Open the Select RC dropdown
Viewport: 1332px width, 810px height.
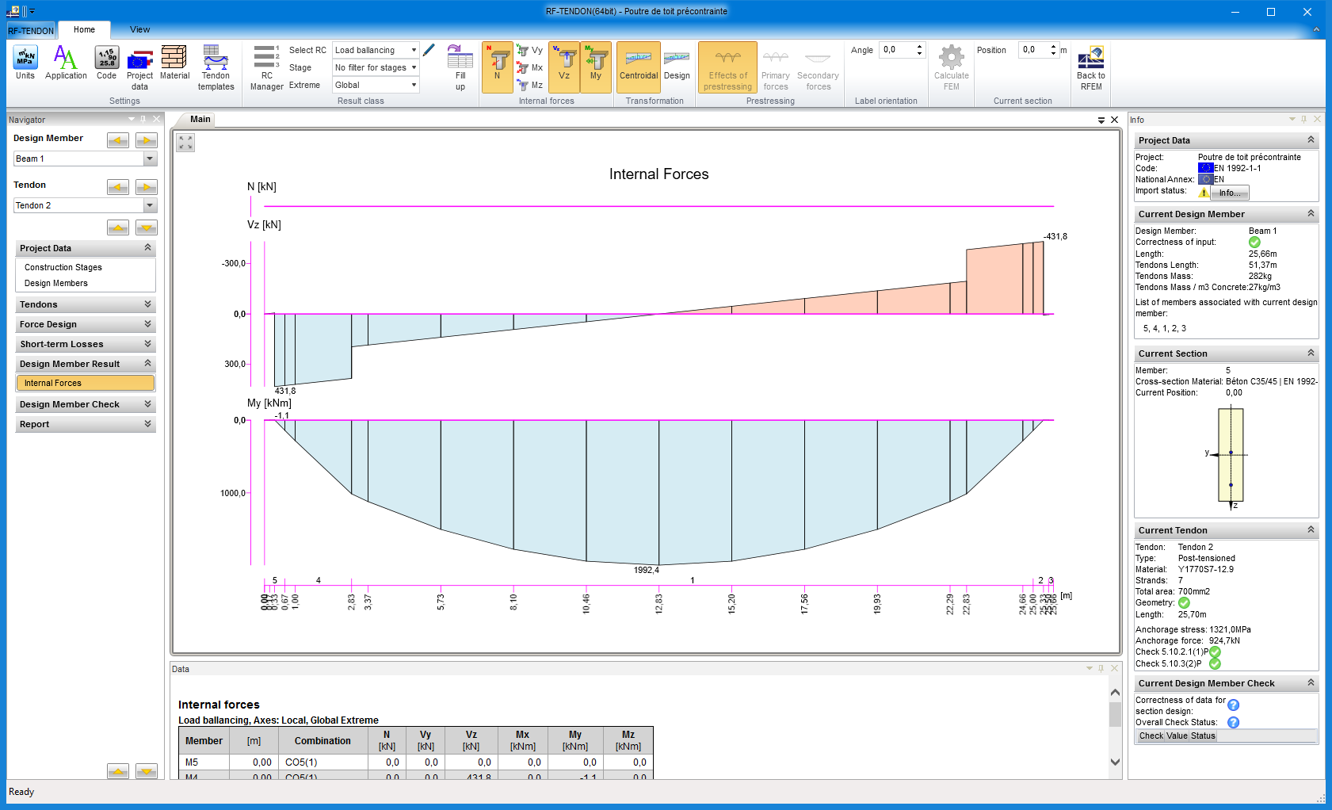[376, 50]
